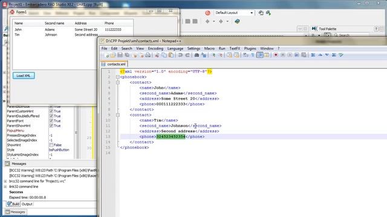Screen dimensions: 387x217
Task: Click the Open file icon in Notepad++
Action: [113, 55]
